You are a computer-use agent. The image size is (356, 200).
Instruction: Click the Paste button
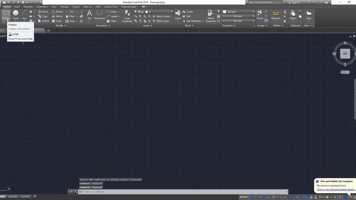(x=293, y=15)
